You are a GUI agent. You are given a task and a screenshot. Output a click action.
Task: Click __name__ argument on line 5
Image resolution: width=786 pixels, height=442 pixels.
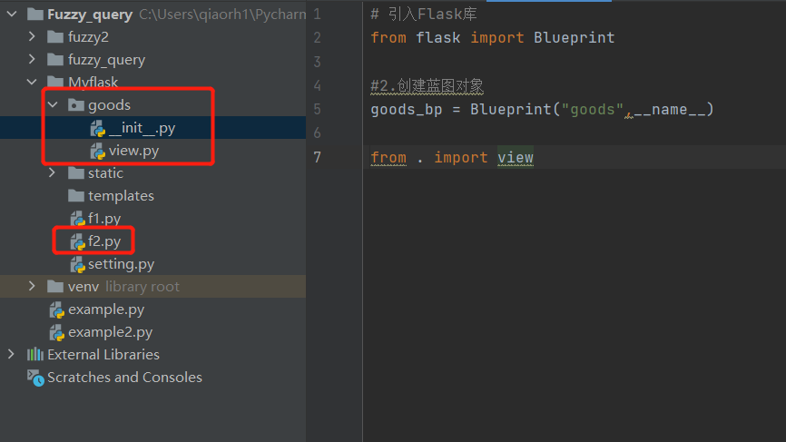(x=669, y=110)
